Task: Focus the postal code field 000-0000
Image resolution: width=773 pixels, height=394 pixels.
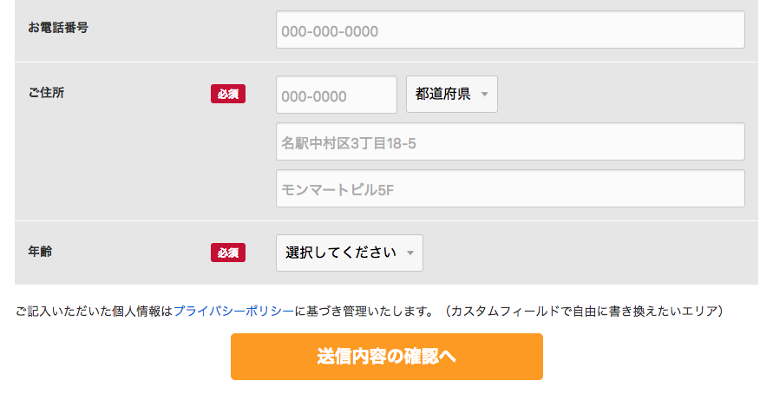Action: [x=337, y=95]
